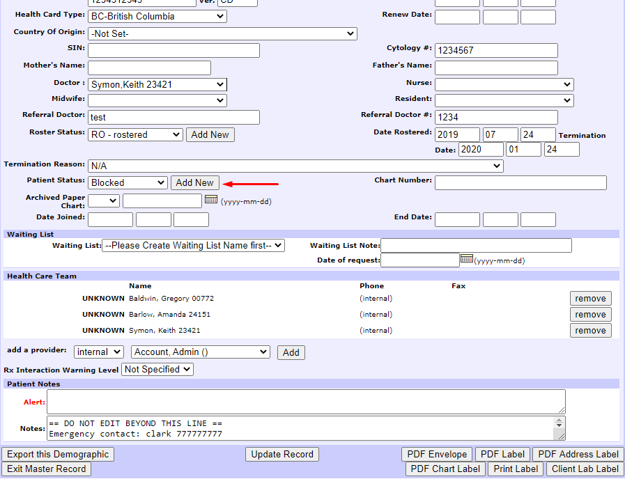Expand the Termination Reason dropdown
The width and height of the screenshot is (625, 479).
(295, 166)
